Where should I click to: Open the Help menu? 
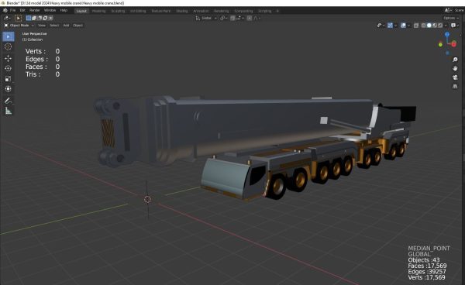click(x=64, y=10)
